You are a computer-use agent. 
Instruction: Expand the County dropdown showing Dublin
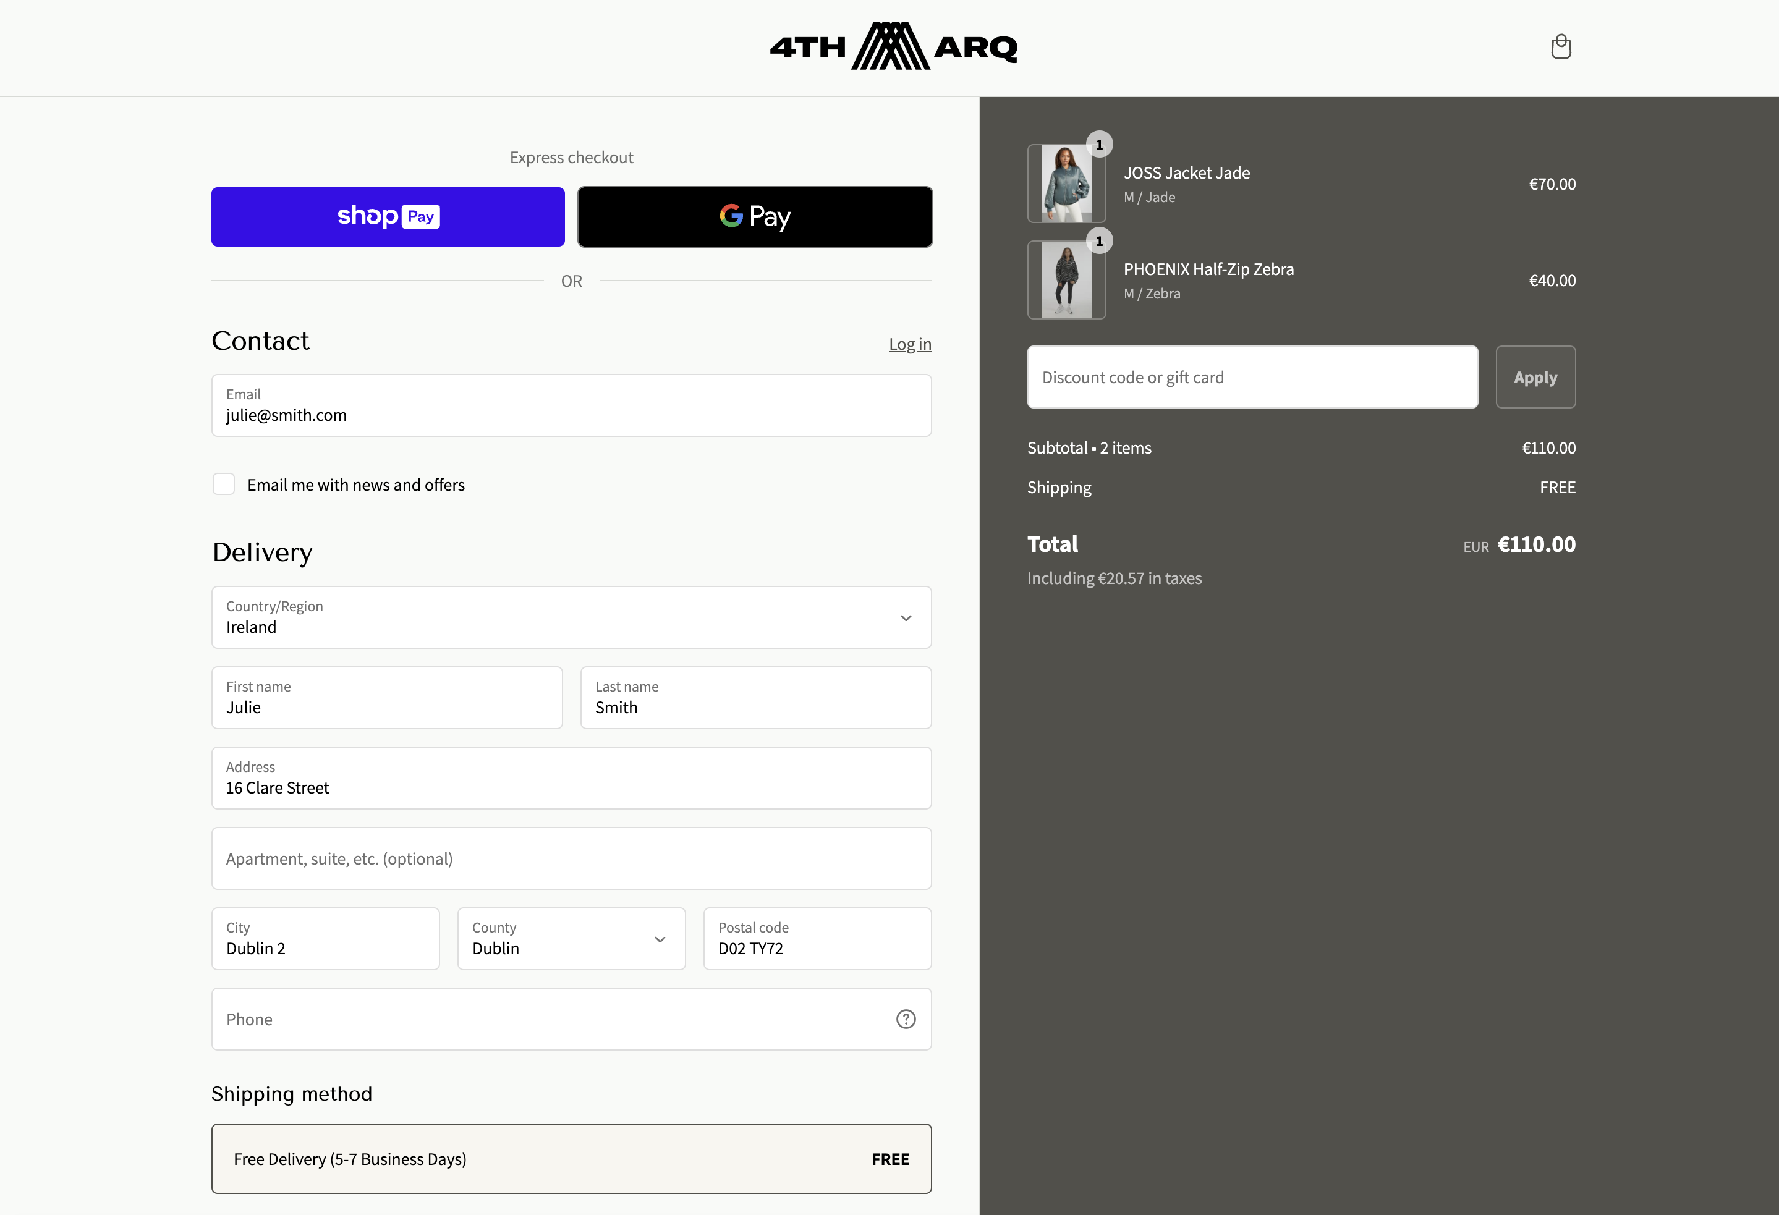tap(571, 939)
